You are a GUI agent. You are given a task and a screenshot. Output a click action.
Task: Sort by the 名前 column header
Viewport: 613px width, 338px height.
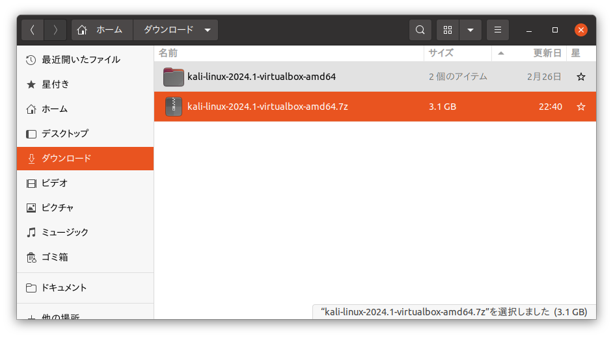289,53
